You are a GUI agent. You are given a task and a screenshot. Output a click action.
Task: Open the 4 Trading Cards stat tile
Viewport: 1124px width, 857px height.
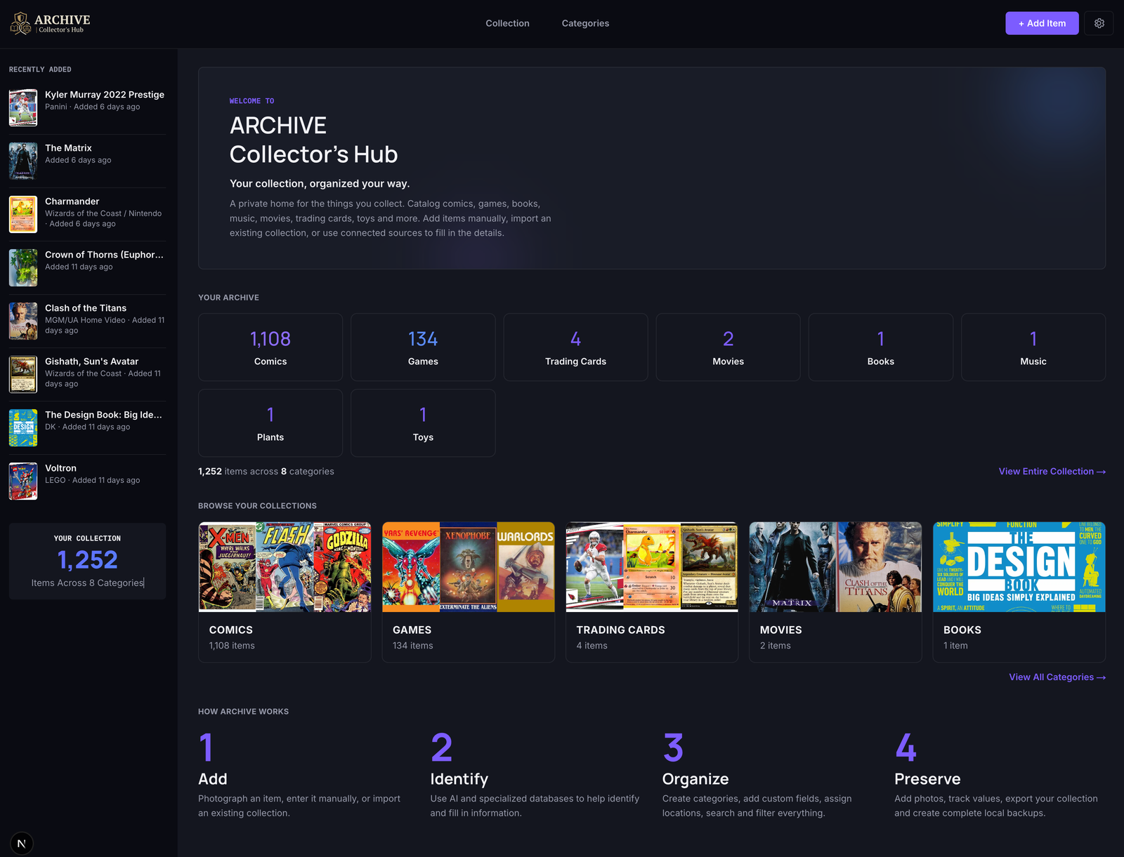(x=575, y=347)
